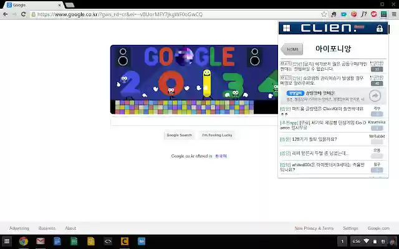Click the Wi-Fi status icon
This screenshot has width=399, height=249.
click(367, 241)
